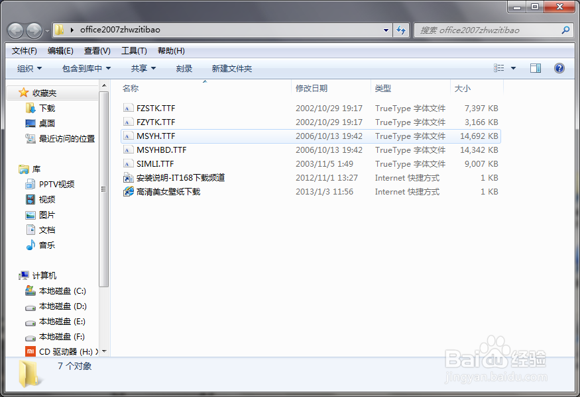
Task: Open 最近访问的位置 in the navigation pane
Action: (x=67, y=139)
